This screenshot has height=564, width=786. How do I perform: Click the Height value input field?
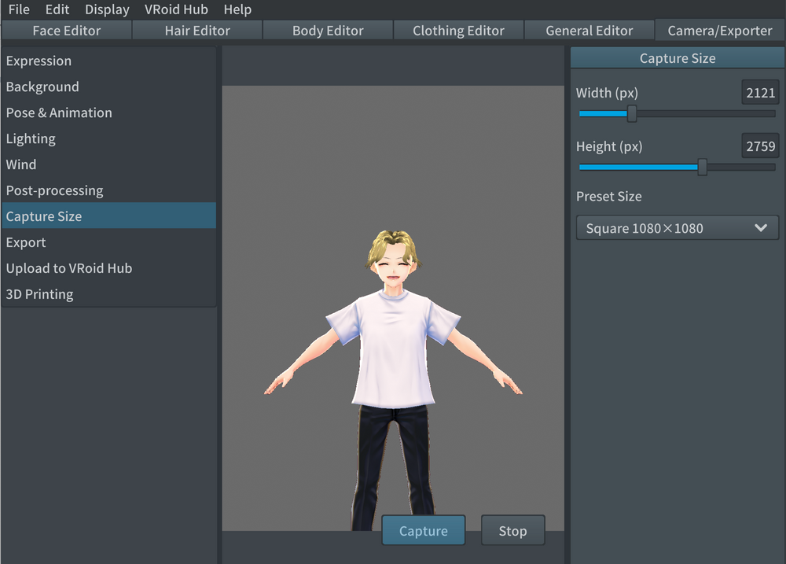point(760,146)
